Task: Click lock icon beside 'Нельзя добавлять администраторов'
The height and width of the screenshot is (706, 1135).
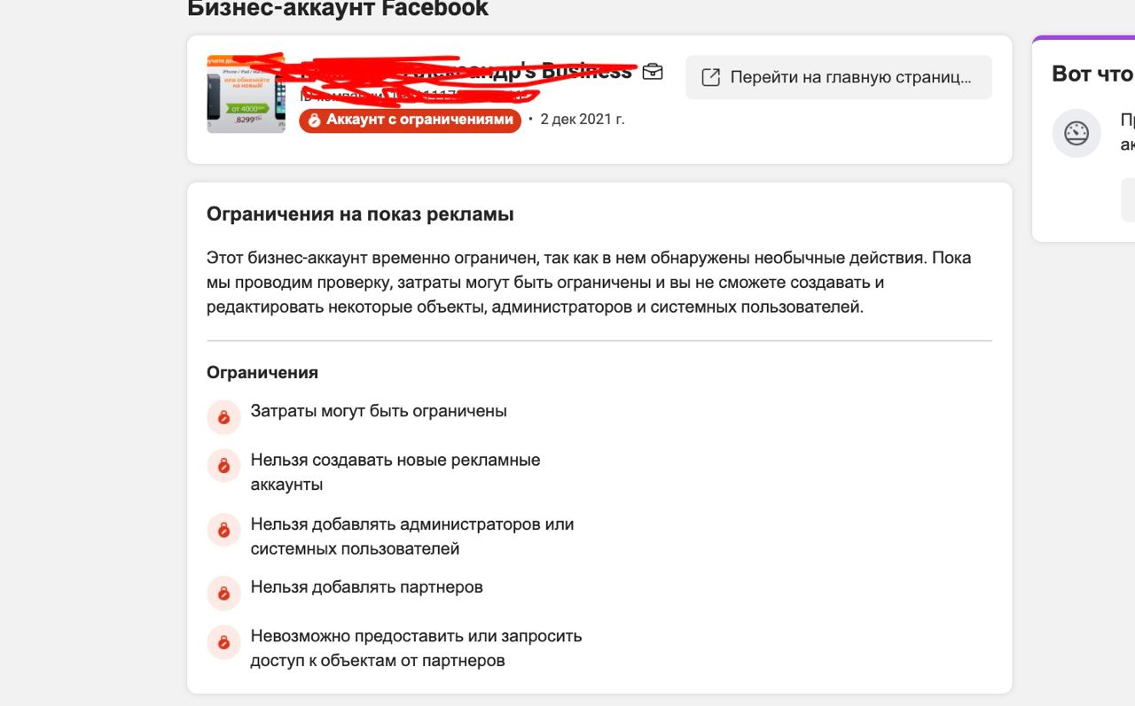Action: coord(223,530)
